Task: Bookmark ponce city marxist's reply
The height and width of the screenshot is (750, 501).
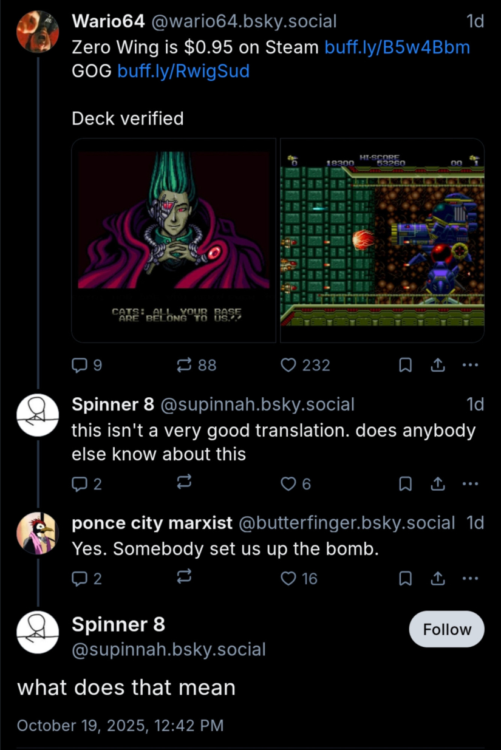Action: point(405,579)
